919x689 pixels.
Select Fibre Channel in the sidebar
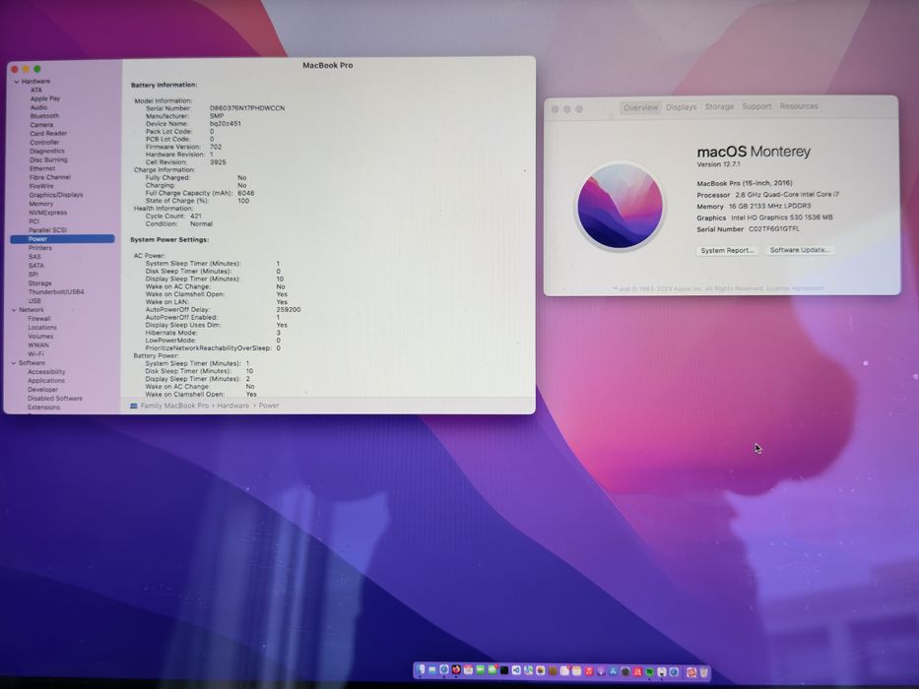point(50,177)
